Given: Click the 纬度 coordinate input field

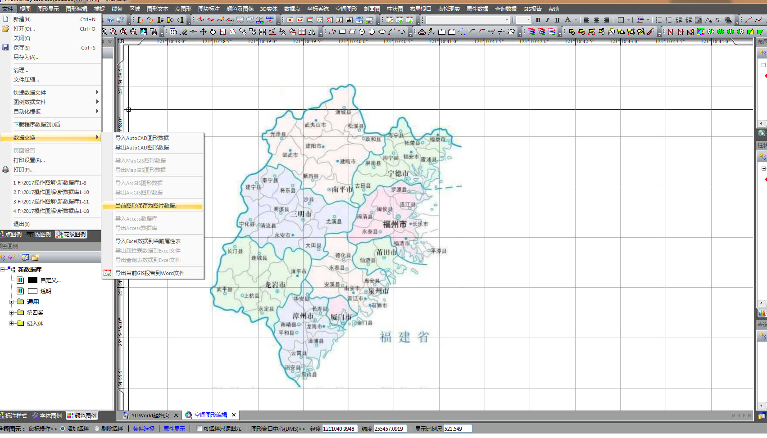Looking at the screenshot, I should click(390, 429).
